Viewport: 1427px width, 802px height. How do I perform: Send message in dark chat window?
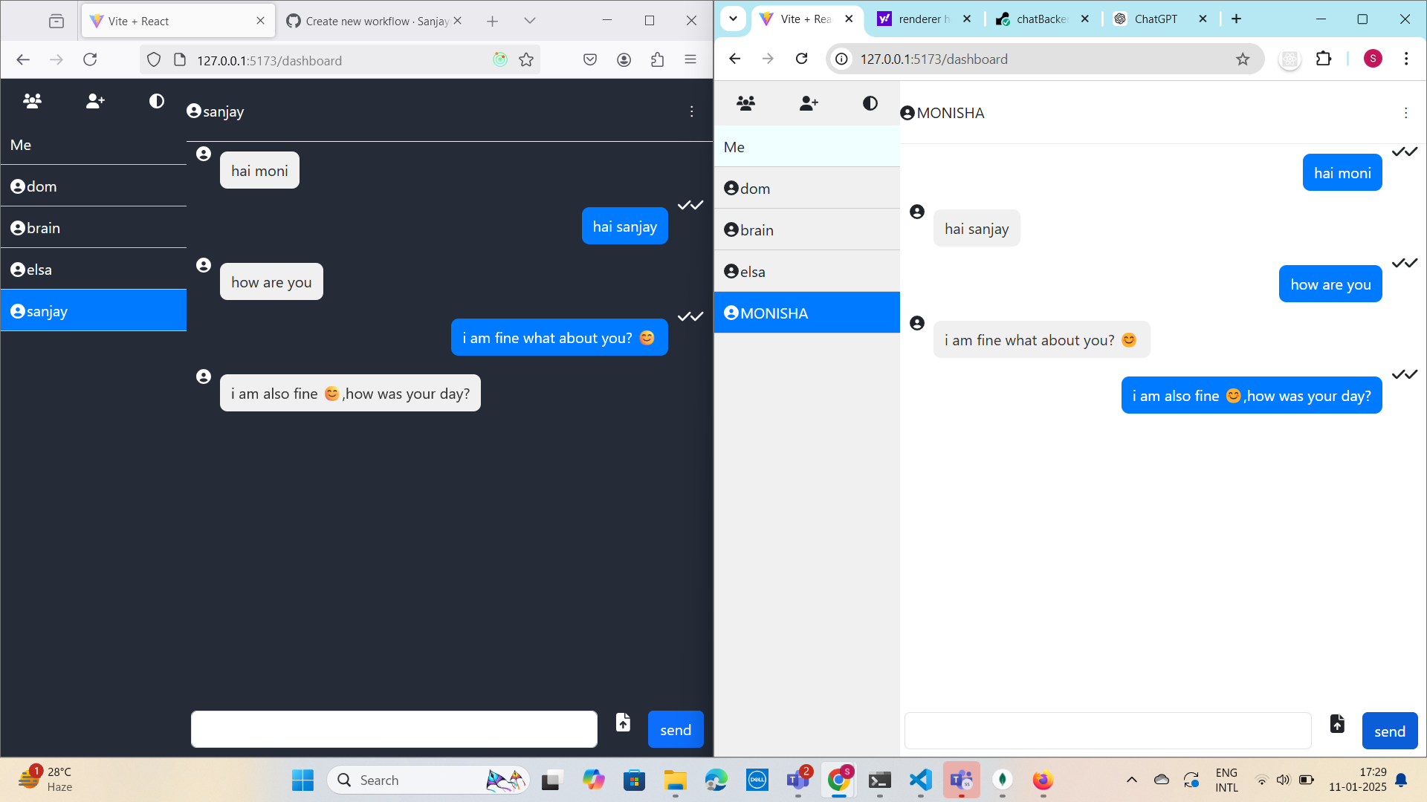point(676,729)
